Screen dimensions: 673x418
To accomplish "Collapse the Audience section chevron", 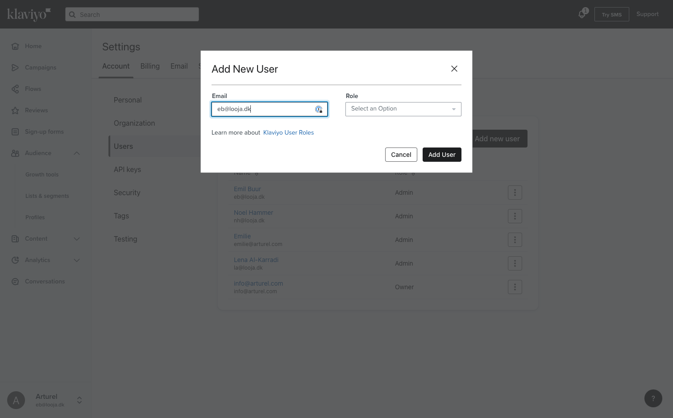I will (x=77, y=153).
